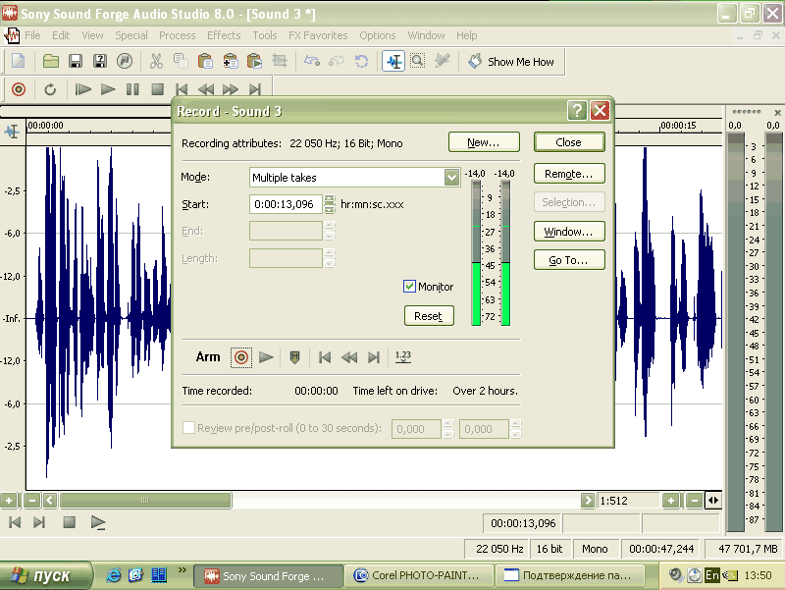Click the Start time input field
The image size is (785, 590).
(286, 204)
